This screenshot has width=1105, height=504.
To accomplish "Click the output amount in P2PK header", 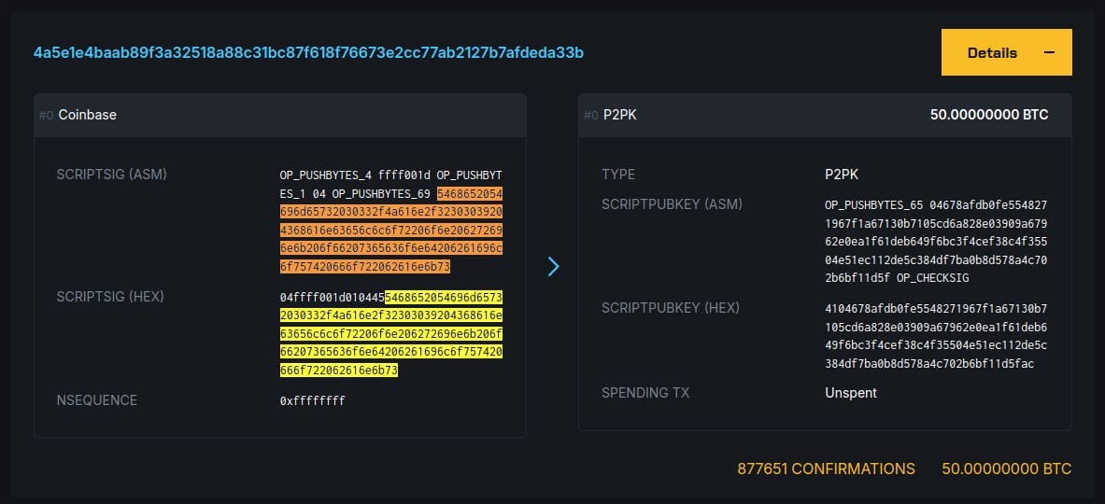I will [988, 115].
